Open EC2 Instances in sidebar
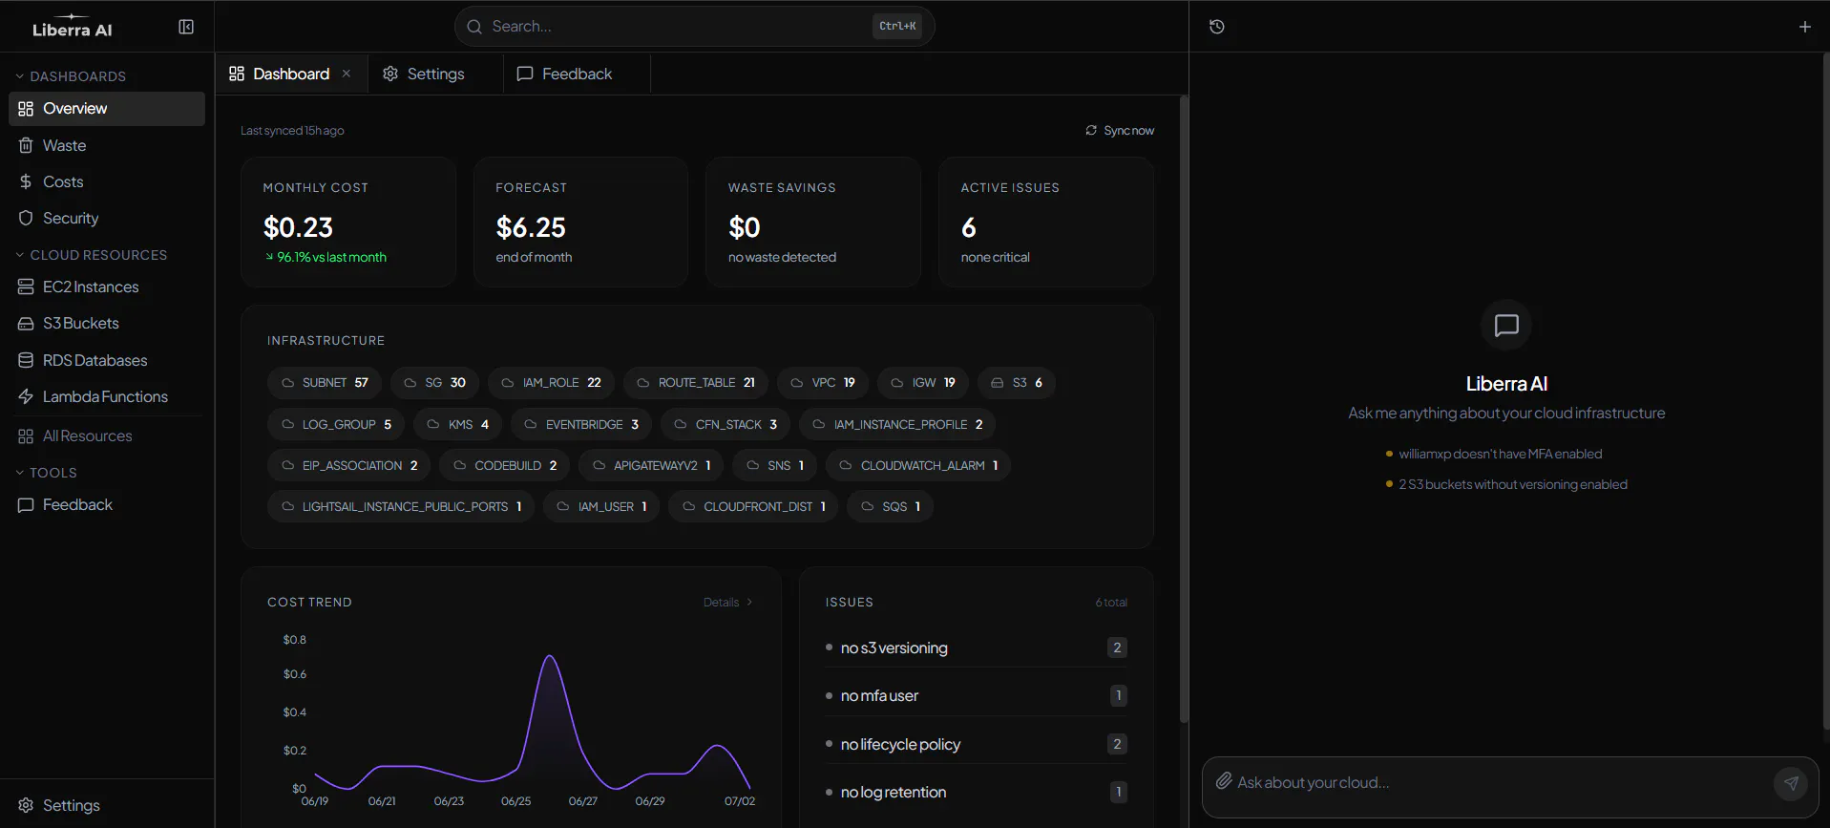The width and height of the screenshot is (1830, 828). point(107,287)
